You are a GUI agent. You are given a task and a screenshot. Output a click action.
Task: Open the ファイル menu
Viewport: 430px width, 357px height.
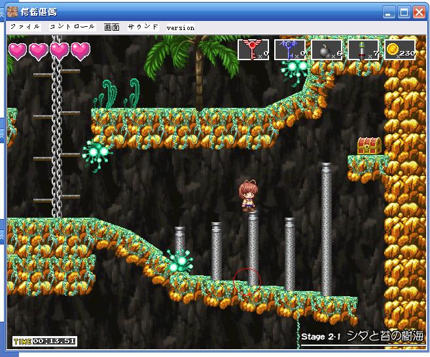[26, 27]
